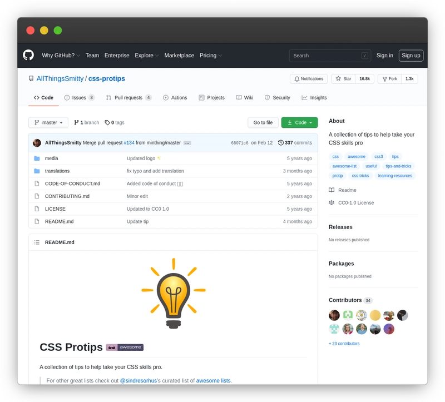Open the Projects tab
The width and height of the screenshot is (445, 402).
(x=212, y=98)
